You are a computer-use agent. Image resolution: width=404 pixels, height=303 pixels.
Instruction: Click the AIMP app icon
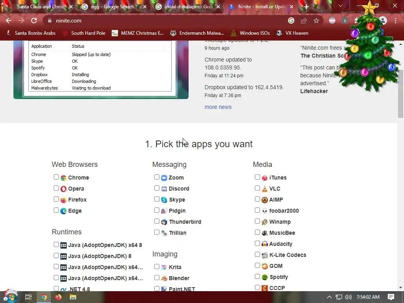265,200
